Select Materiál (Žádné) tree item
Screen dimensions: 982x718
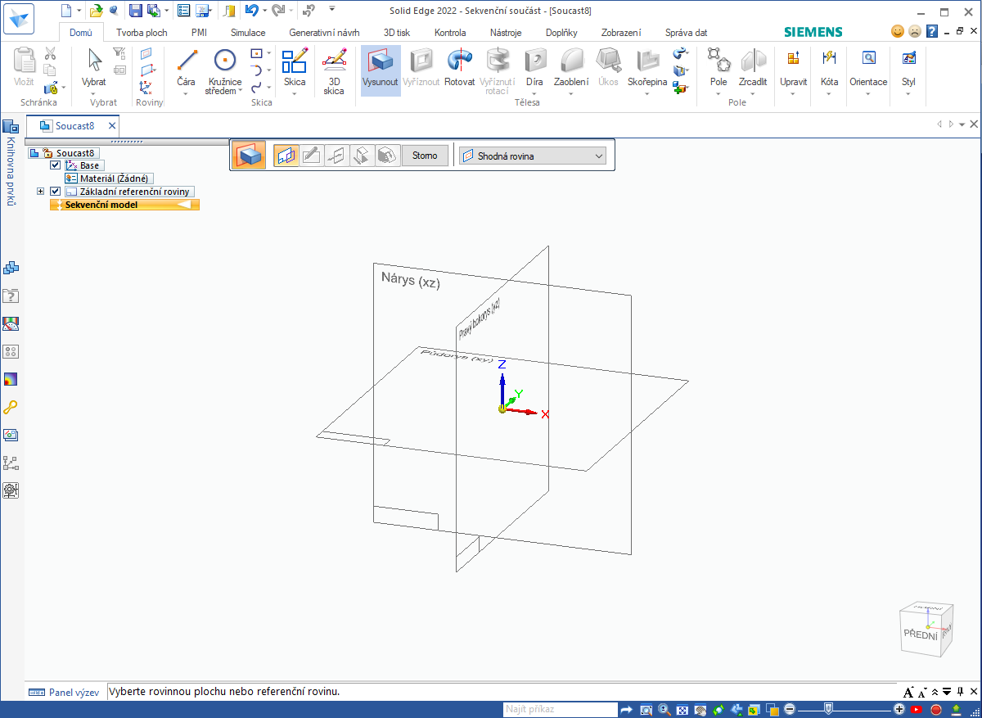109,178
